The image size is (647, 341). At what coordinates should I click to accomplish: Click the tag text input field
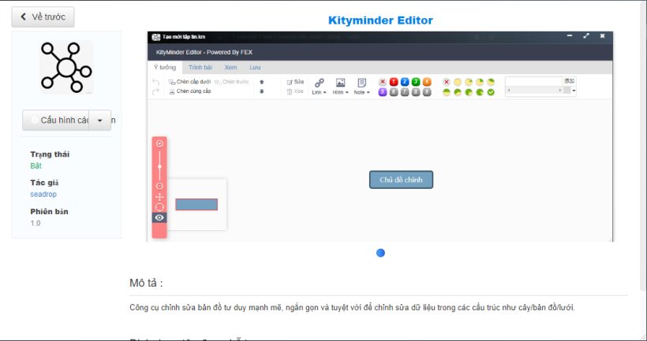click(x=534, y=81)
